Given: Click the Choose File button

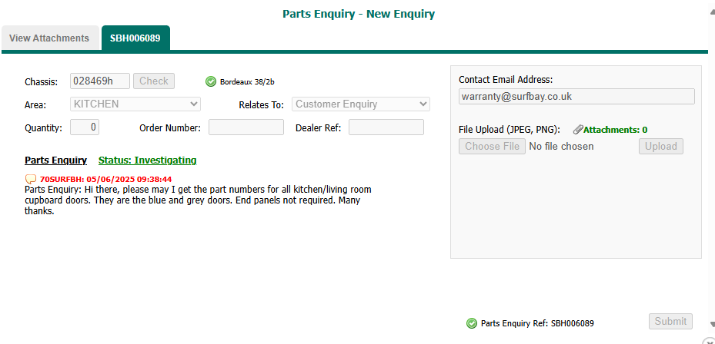Looking at the screenshot, I should [492, 147].
